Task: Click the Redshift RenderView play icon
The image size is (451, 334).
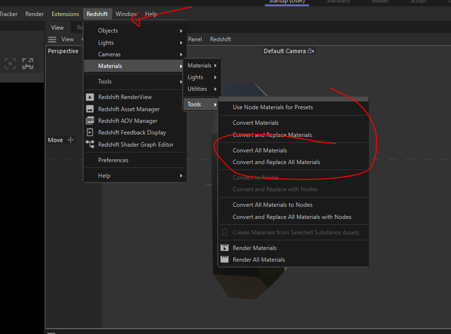Action: tap(90, 97)
